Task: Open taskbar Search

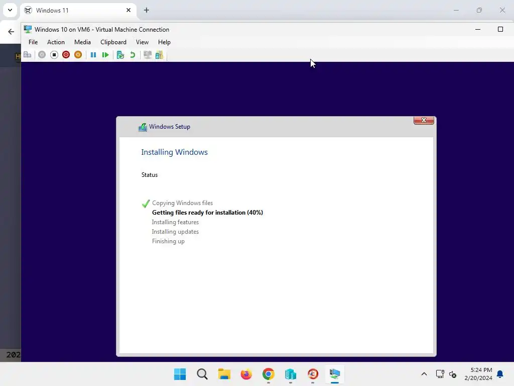Action: tap(202, 374)
